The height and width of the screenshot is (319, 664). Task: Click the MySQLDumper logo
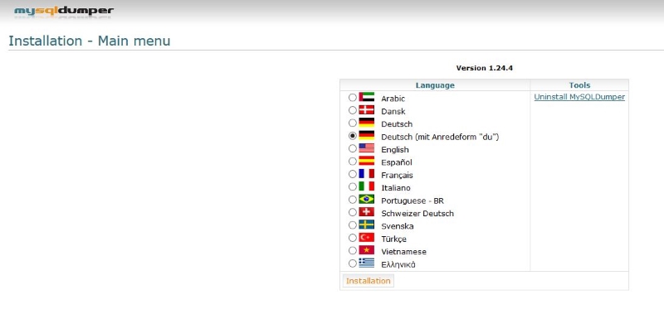[64, 11]
